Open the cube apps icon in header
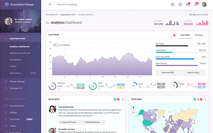 [x=180, y=5]
